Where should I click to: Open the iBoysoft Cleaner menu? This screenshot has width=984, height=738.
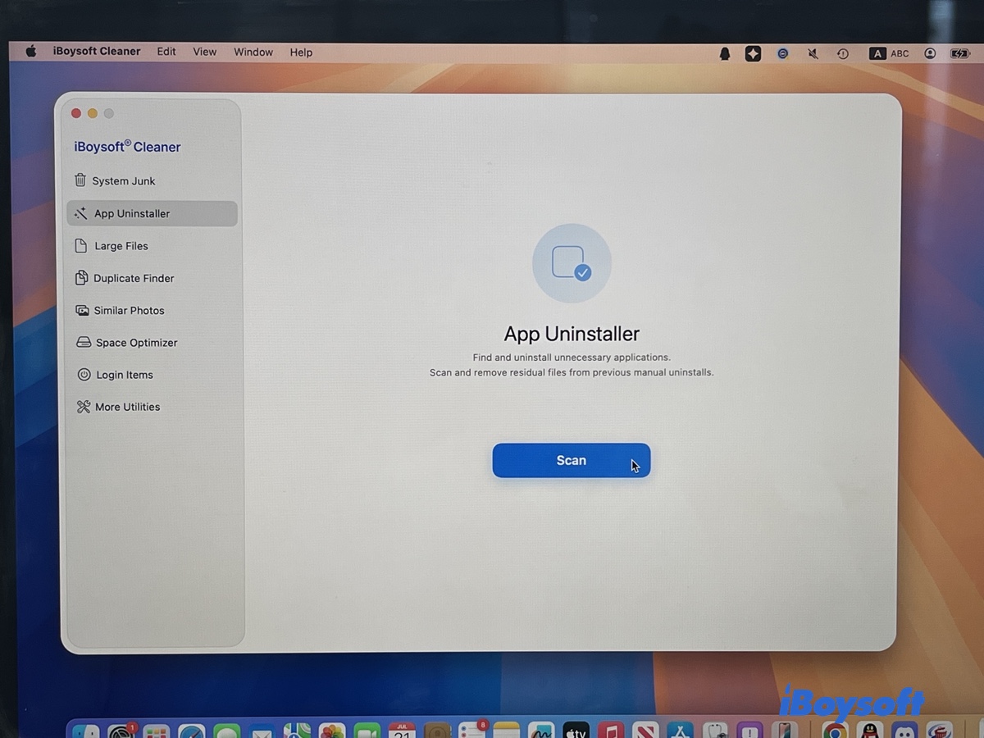[97, 52]
